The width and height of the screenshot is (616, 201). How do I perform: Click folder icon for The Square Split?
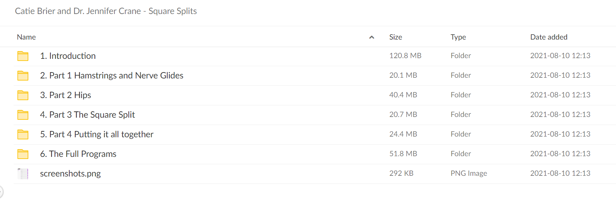[23, 115]
